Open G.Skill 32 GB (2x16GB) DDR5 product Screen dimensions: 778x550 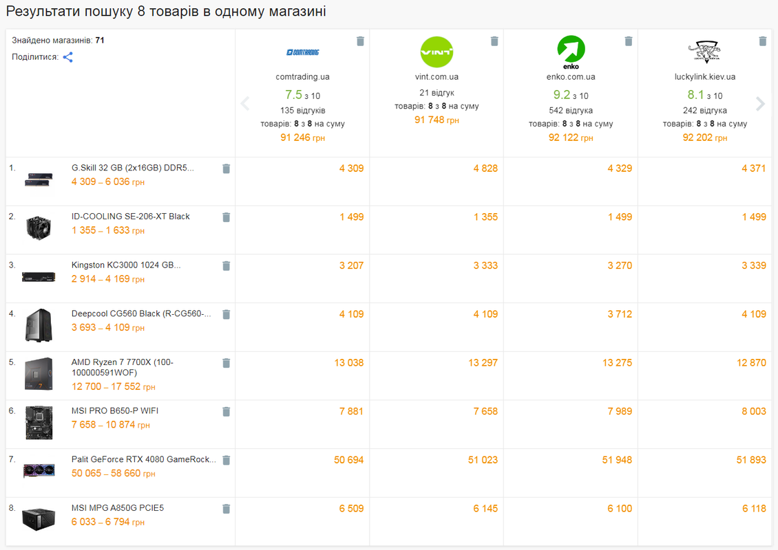[x=132, y=168]
